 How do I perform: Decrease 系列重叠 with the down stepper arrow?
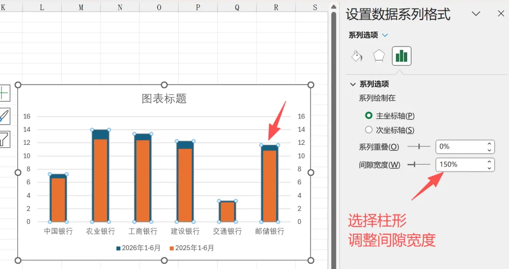[x=489, y=150]
